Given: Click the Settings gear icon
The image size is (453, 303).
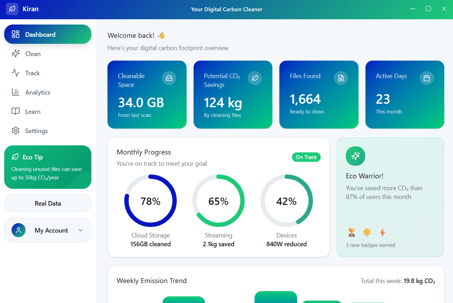Looking at the screenshot, I should 15,131.
